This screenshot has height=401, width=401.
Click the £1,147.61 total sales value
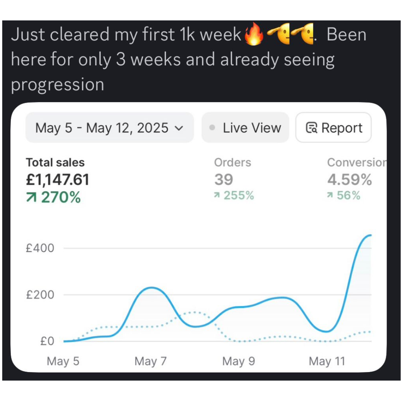point(58,180)
